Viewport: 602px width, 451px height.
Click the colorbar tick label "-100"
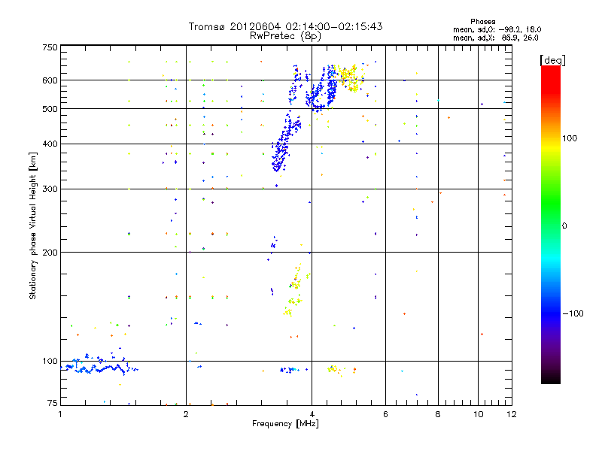pyautogui.click(x=573, y=313)
